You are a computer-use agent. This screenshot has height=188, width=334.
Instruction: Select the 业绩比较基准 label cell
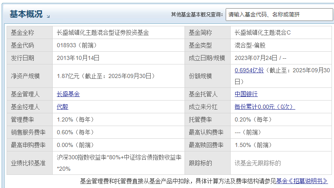tap(30, 163)
